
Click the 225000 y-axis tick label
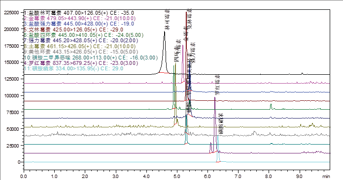[x=12, y=13]
